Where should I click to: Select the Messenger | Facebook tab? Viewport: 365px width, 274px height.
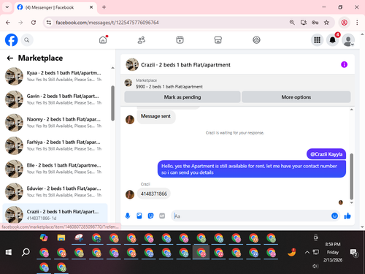pyautogui.click(x=55, y=7)
